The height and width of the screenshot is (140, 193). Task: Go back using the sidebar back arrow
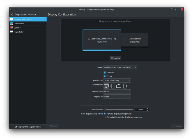pyautogui.click(x=12, y=15)
